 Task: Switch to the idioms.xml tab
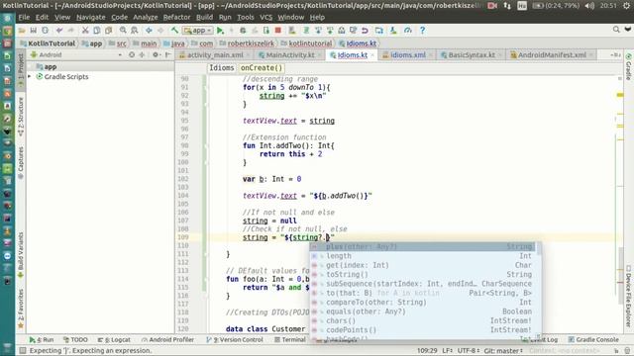coord(408,55)
